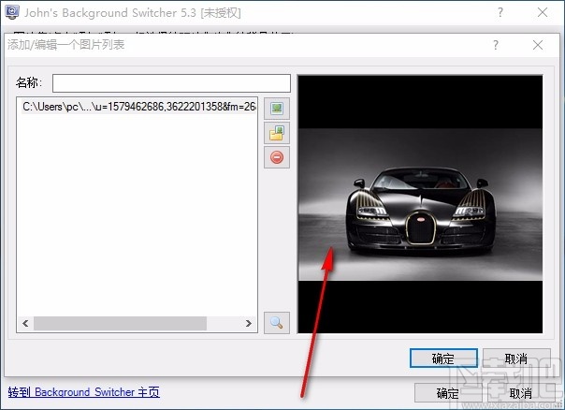Click the horizontal scrollbar thumb of the list
The height and width of the screenshot is (410, 565).
tap(120, 323)
